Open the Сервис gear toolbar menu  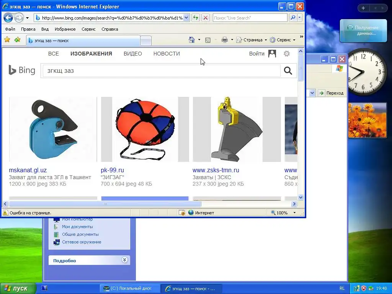point(283,40)
